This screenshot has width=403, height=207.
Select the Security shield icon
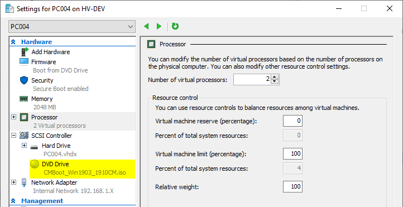pos(23,80)
